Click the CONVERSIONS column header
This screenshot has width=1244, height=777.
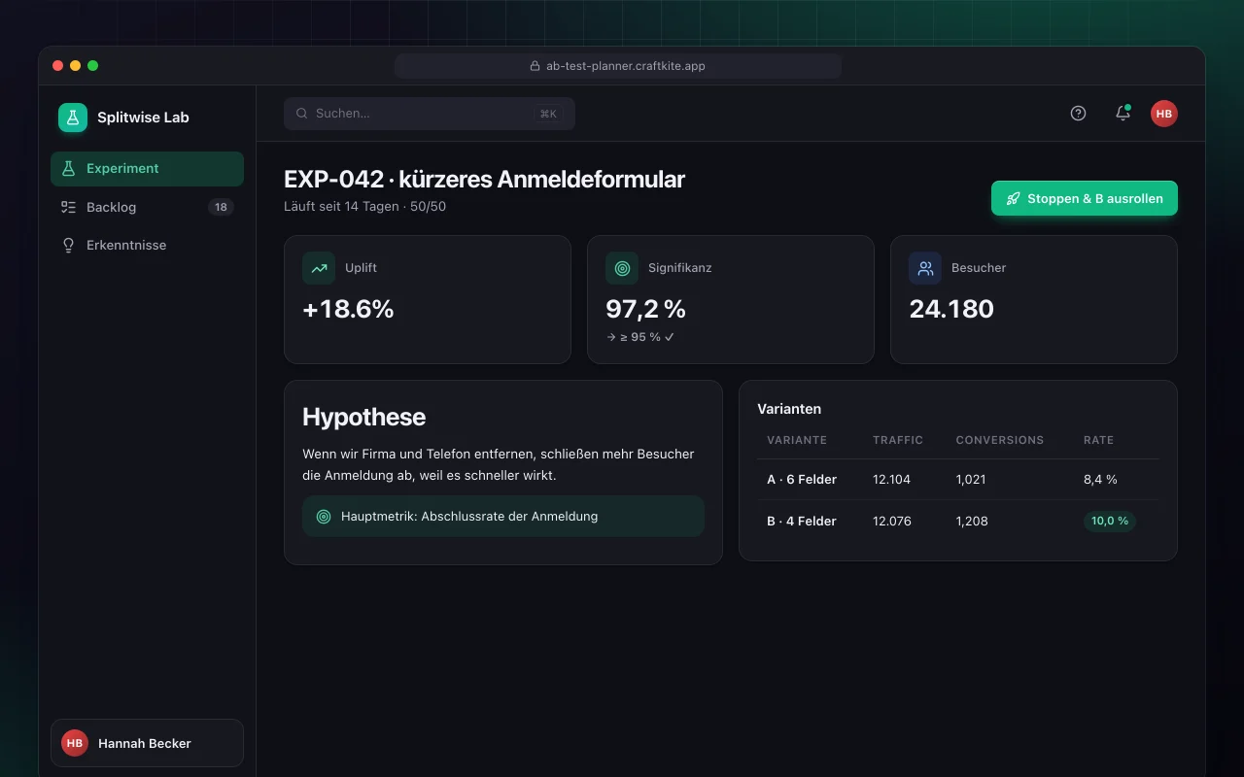point(1000,440)
